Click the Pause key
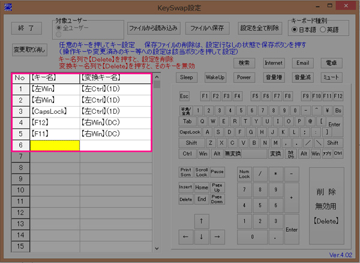The image size is (360, 263). (x=217, y=172)
